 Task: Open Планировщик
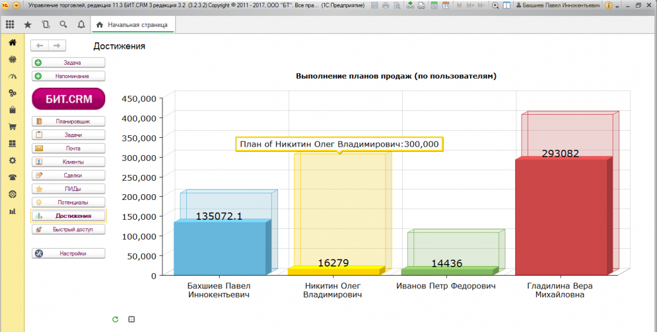point(68,121)
